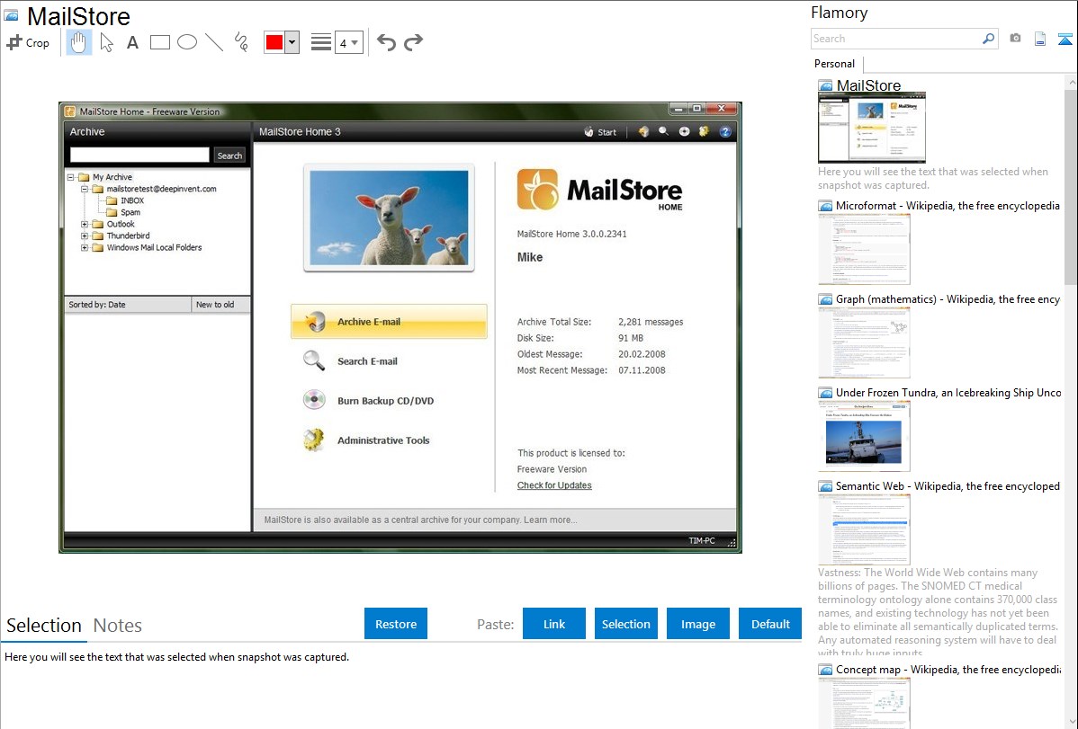Open the drawing color dropdown arrow
This screenshot has height=729, width=1078.
coord(292,42)
